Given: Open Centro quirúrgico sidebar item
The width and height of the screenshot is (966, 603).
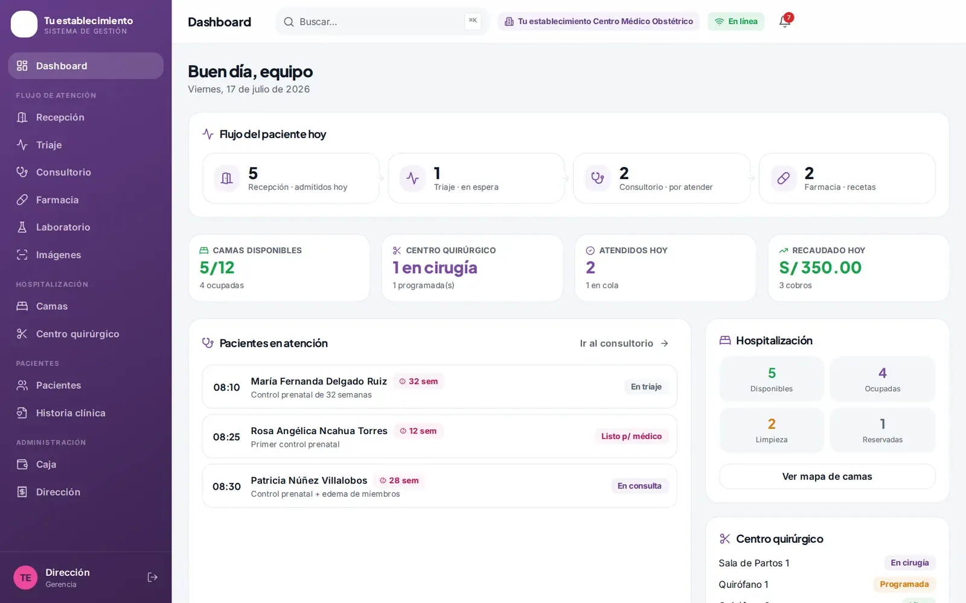Looking at the screenshot, I should pos(86,333).
